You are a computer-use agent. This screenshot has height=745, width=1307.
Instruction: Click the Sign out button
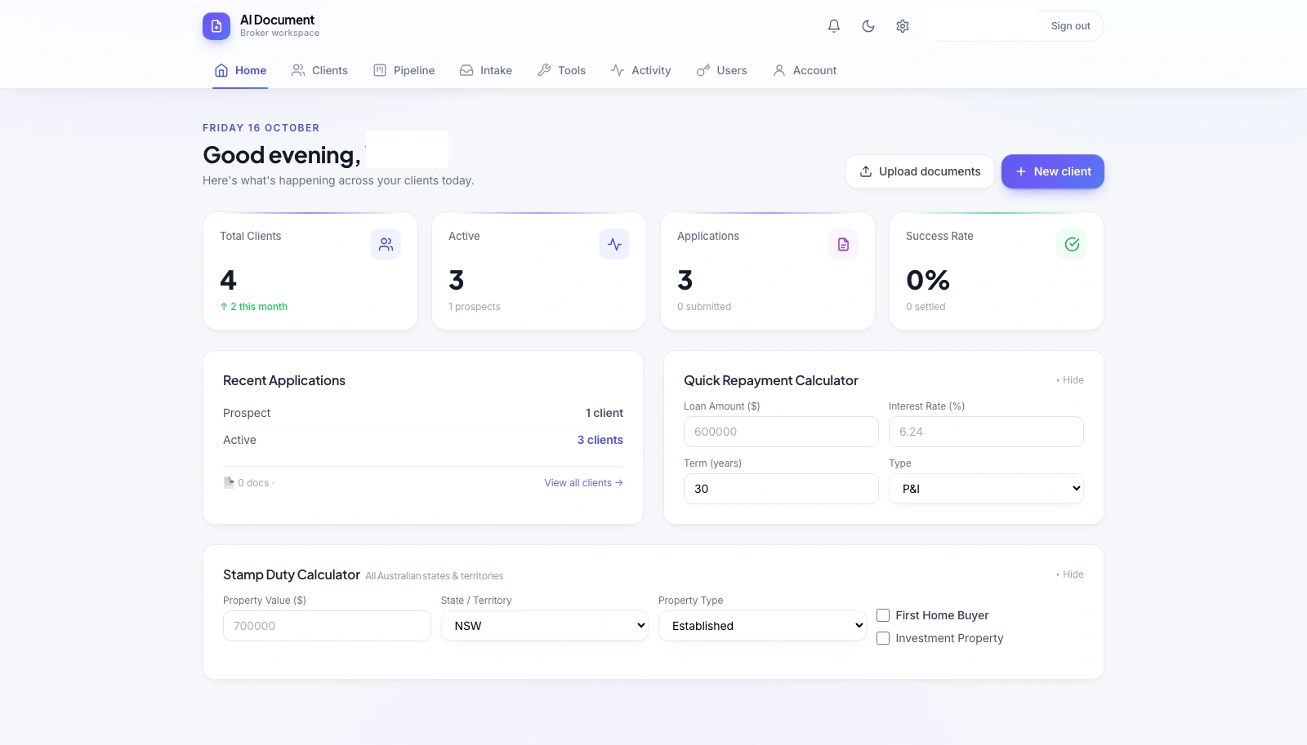(1070, 26)
